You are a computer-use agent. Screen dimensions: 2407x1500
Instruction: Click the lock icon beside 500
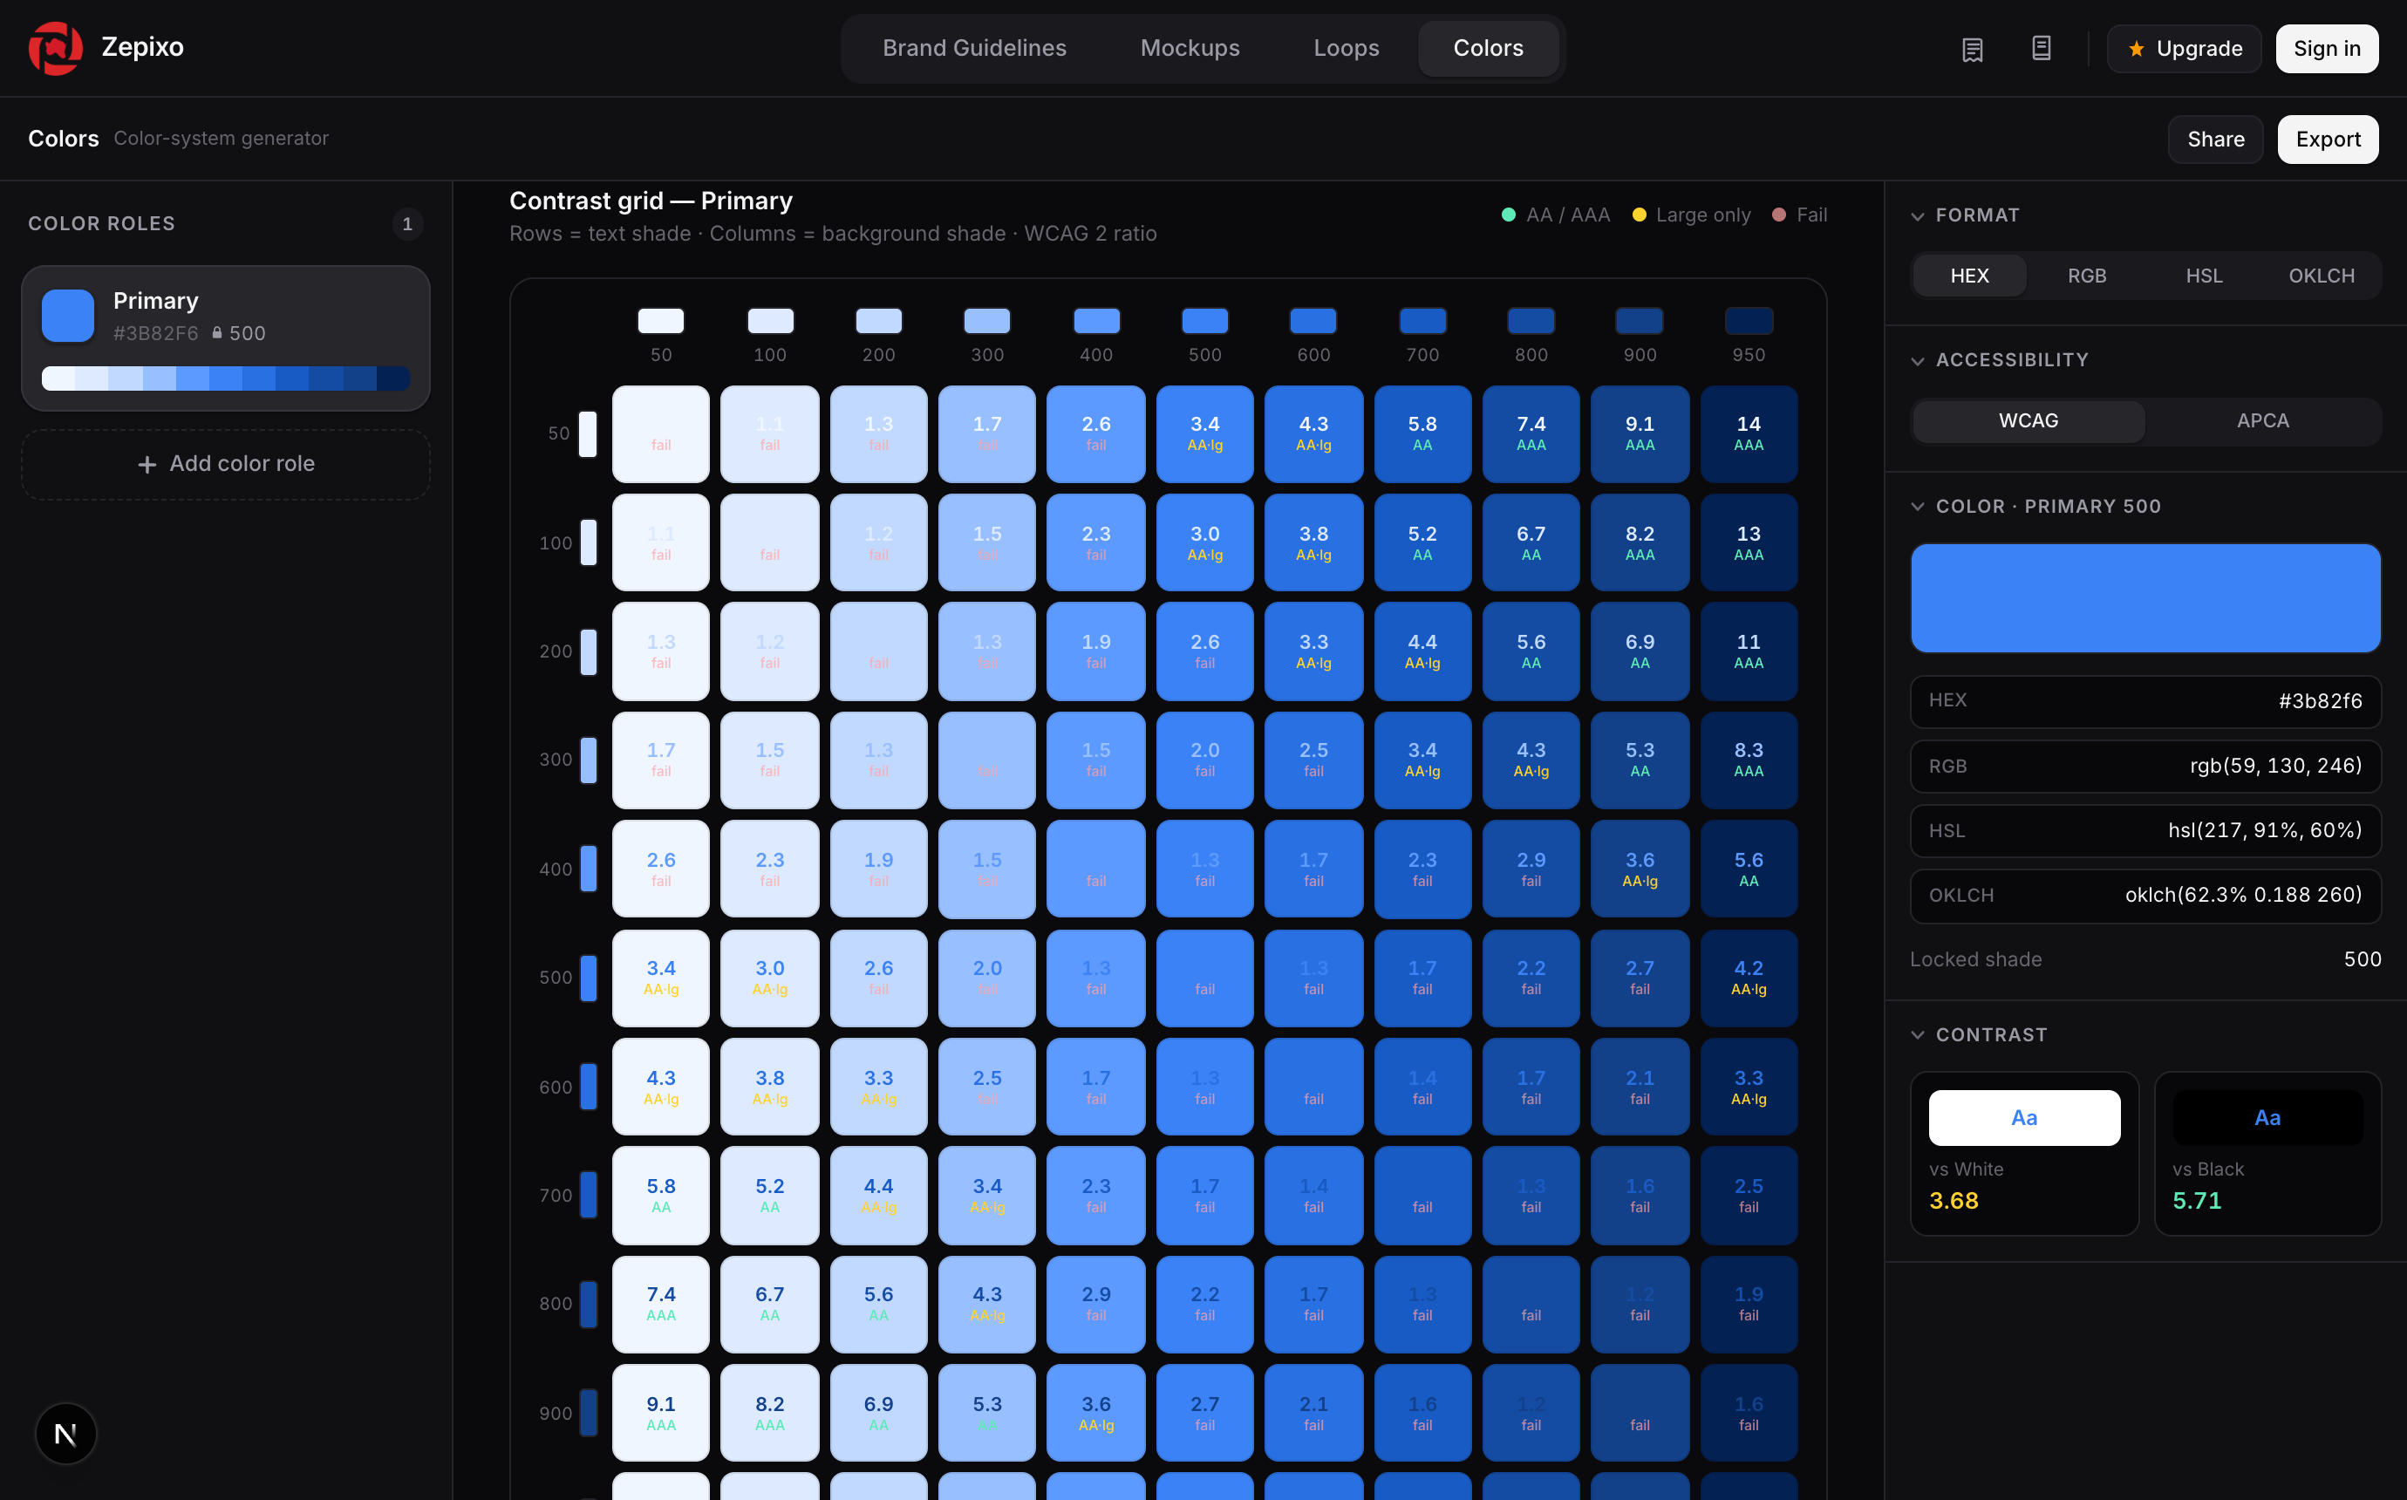217,333
